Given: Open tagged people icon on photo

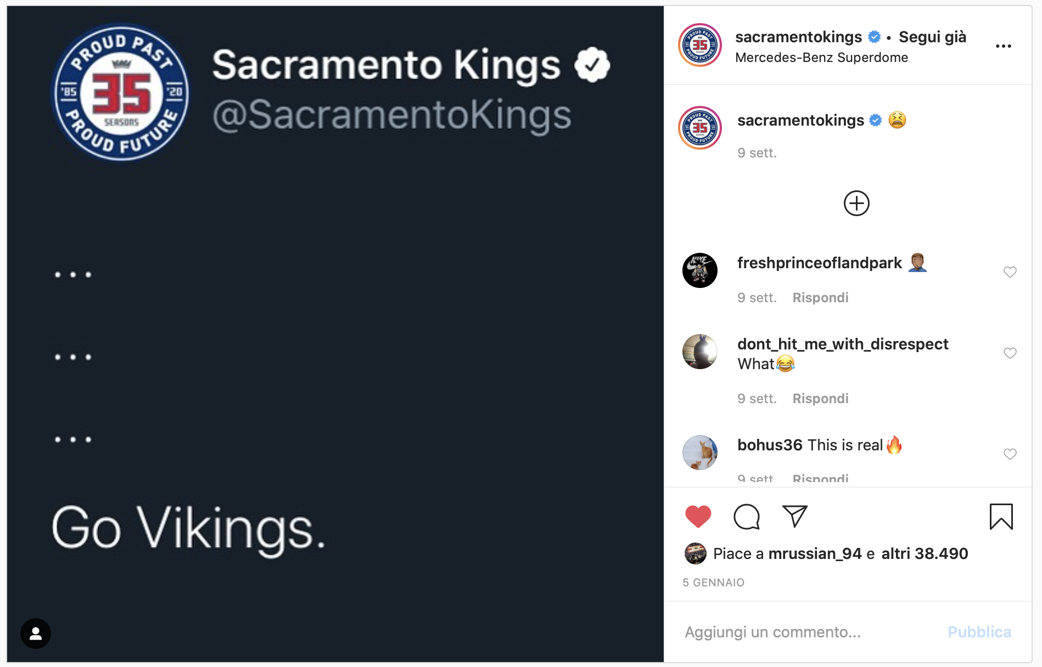Looking at the screenshot, I should (36, 634).
